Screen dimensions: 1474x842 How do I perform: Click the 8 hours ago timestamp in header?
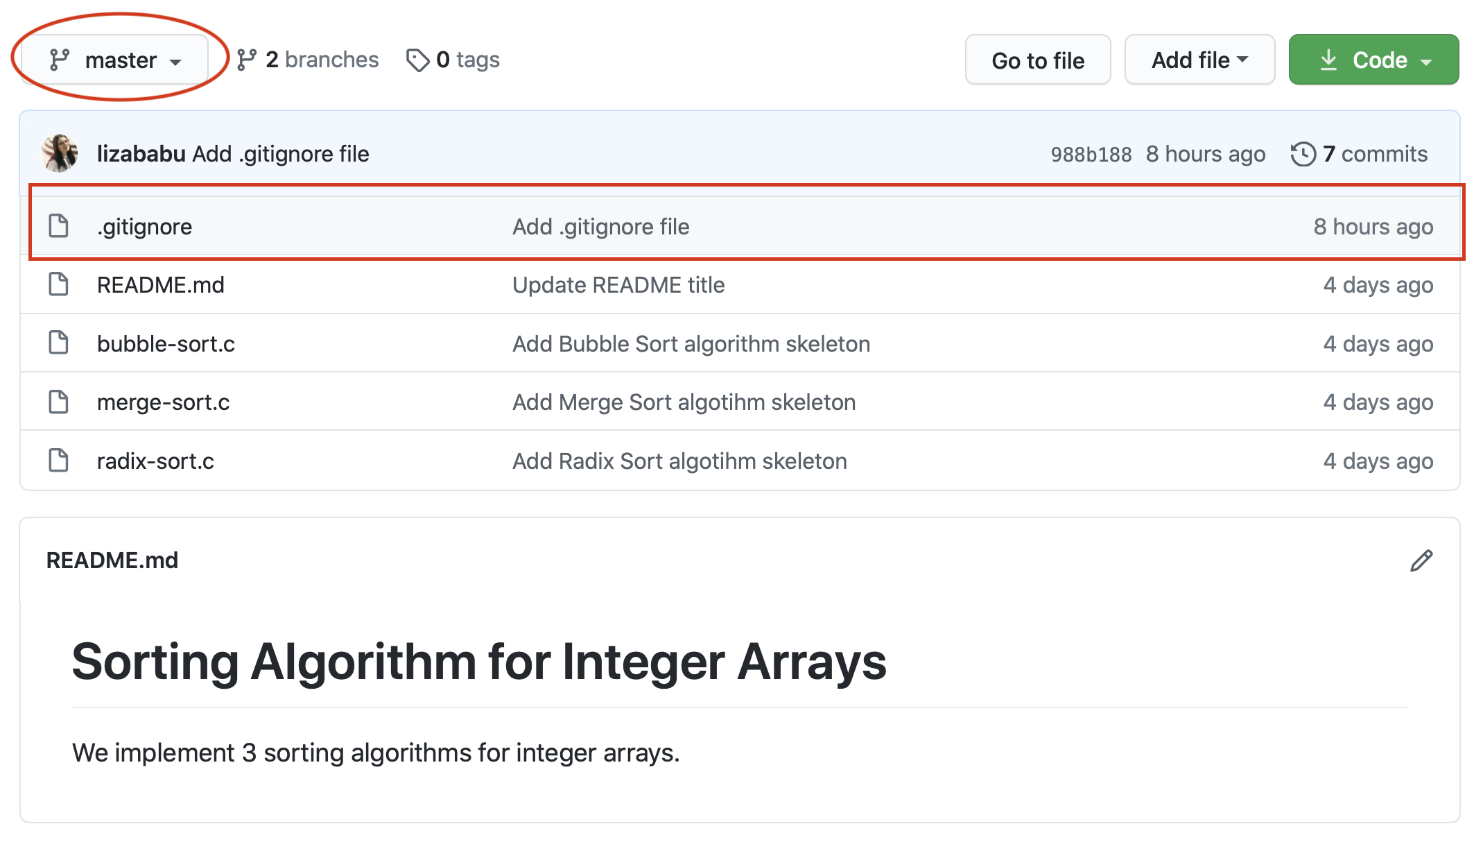(1206, 154)
